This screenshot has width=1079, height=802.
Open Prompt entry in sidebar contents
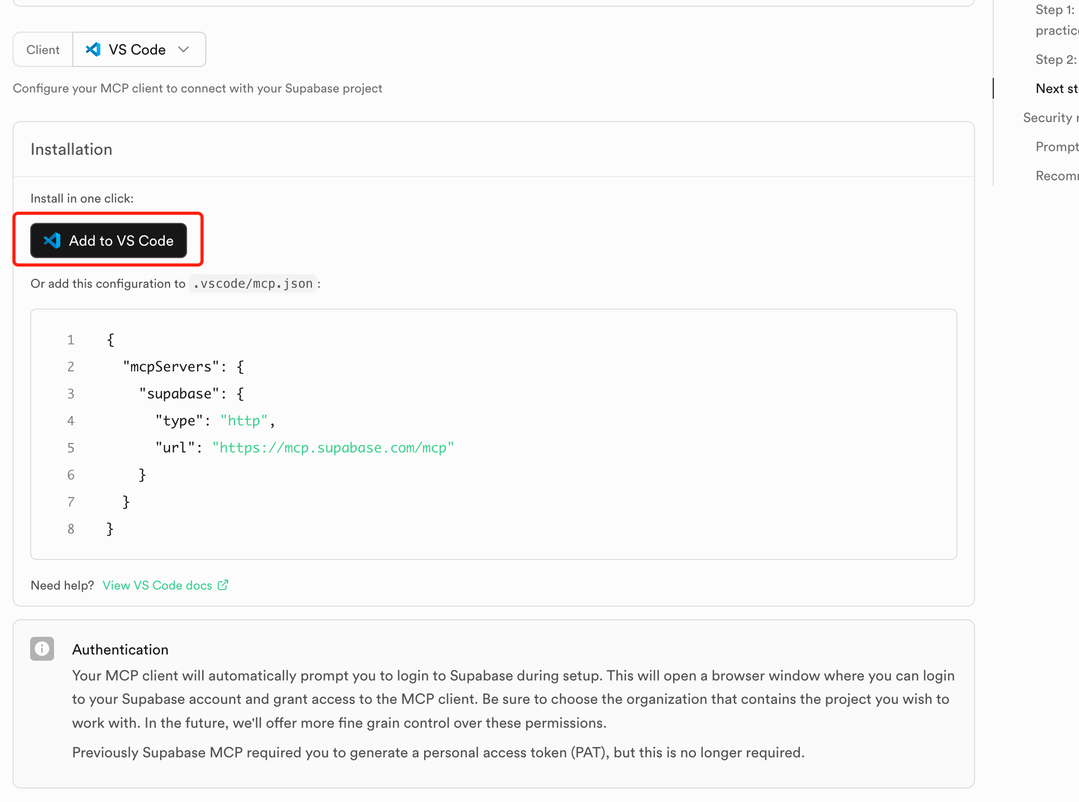click(1056, 147)
